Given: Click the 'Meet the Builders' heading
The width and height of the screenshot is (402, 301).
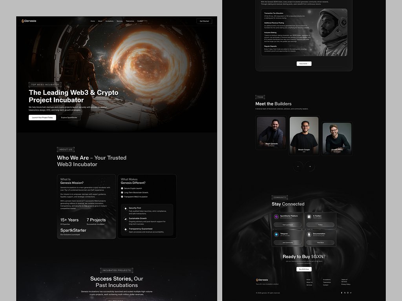Looking at the screenshot, I should click(273, 103).
